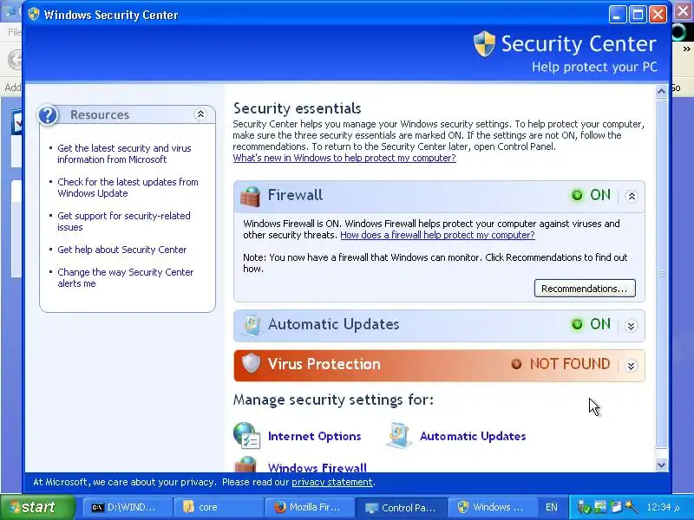Get latest security and virus information
This screenshot has width=694, height=520.
124,153
